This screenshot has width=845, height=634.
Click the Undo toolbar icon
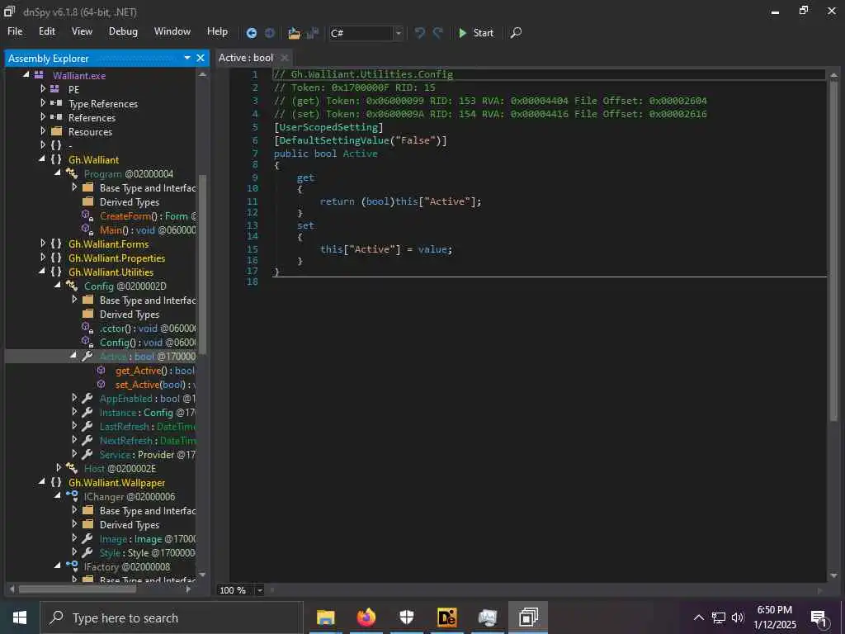419,33
